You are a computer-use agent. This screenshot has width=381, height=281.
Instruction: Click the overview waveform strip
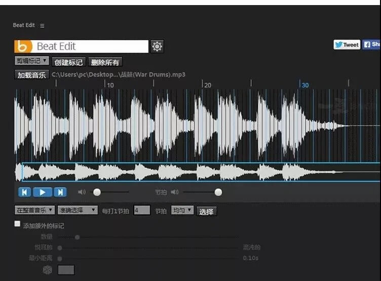click(x=197, y=172)
